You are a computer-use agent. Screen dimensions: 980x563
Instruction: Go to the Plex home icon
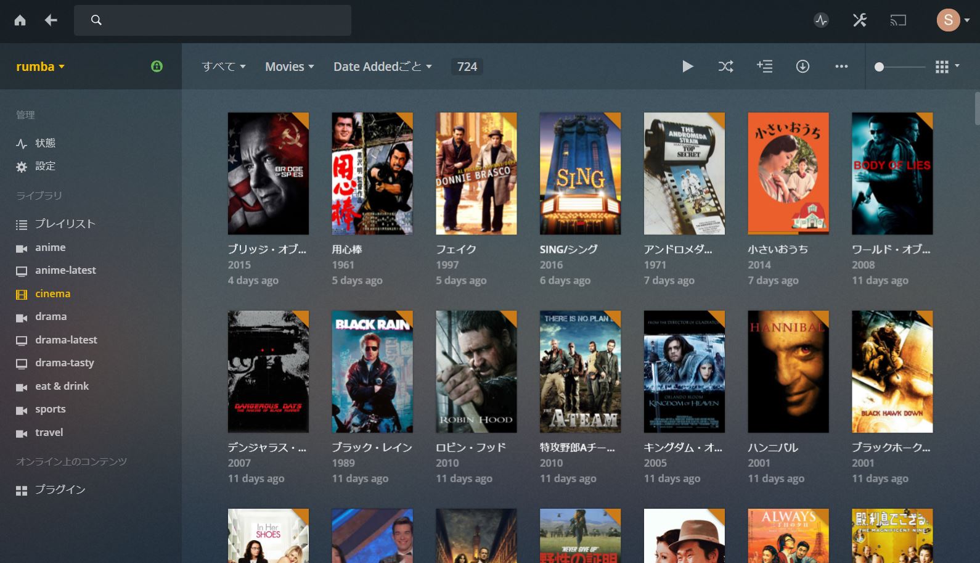[20, 20]
